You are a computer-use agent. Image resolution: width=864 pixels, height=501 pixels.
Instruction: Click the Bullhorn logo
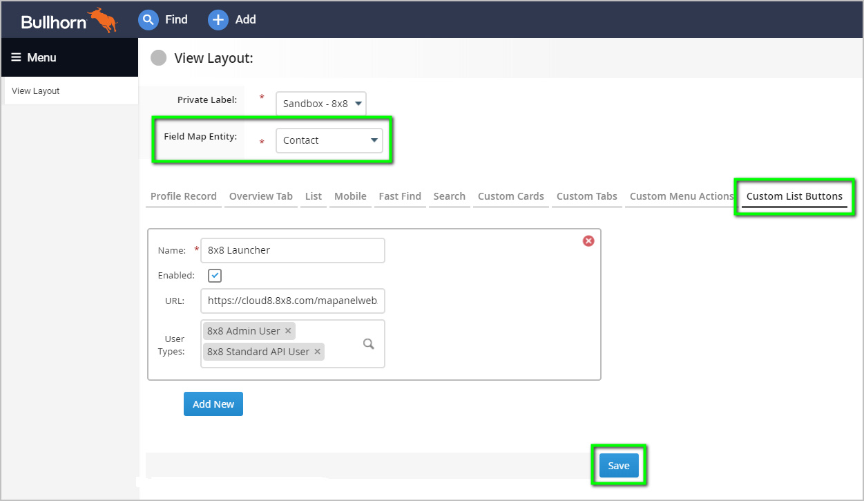[x=69, y=20]
